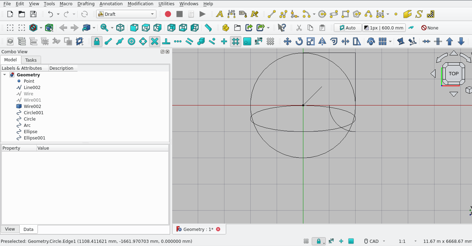This screenshot has height=246, width=472.
Task: Click the Draft Move tool
Action: pyautogui.click(x=288, y=41)
